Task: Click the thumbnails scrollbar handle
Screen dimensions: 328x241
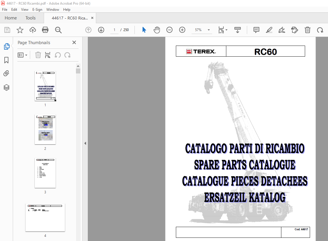Action: 78,71
